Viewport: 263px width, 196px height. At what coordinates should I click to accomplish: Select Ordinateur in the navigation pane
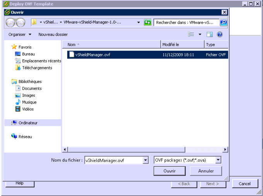pos(28,123)
